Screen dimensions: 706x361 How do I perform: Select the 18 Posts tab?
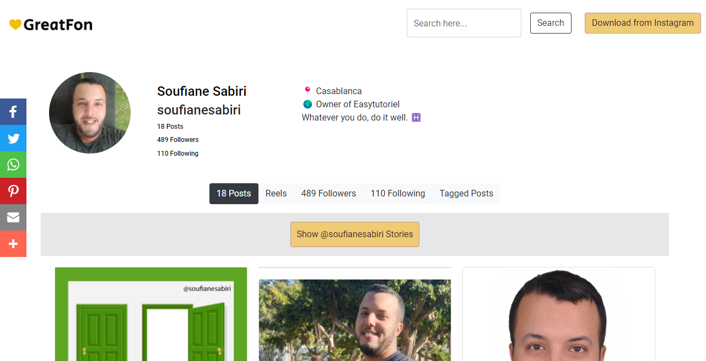(x=234, y=194)
